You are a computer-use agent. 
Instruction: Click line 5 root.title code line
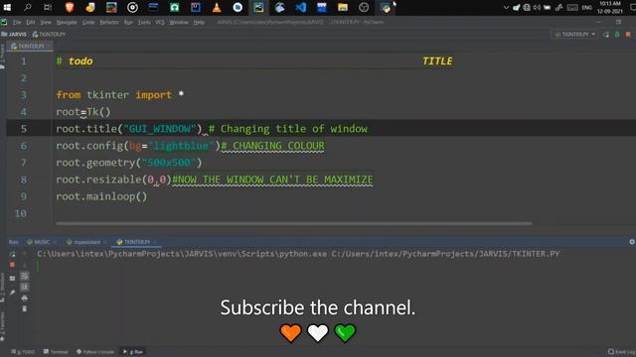pyautogui.click(x=212, y=129)
